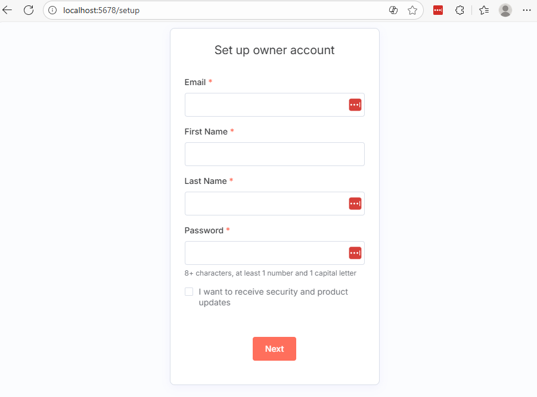
Task: Open the Extensions puzzle menu
Action: click(x=460, y=10)
